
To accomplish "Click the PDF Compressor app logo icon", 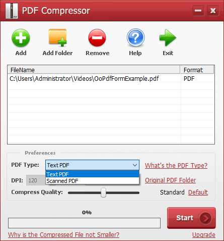I will point(12,11).
